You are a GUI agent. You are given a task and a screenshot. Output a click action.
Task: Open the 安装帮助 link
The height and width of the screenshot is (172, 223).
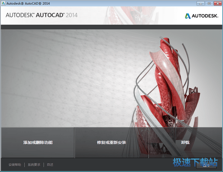point(14,165)
